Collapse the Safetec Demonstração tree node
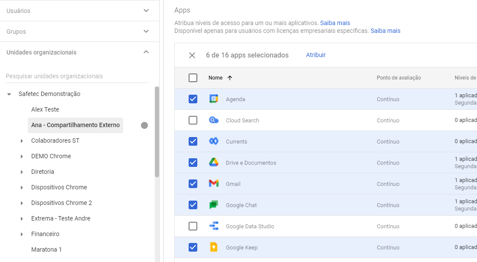The height and width of the screenshot is (262, 477). coord(9,94)
